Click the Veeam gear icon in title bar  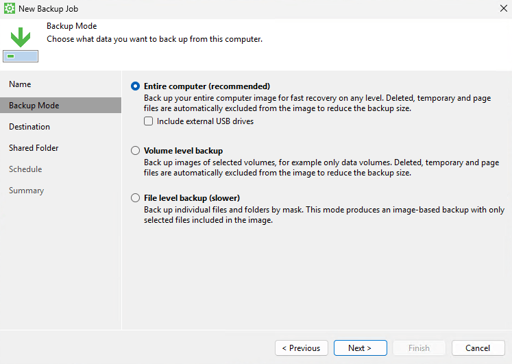tap(10, 9)
